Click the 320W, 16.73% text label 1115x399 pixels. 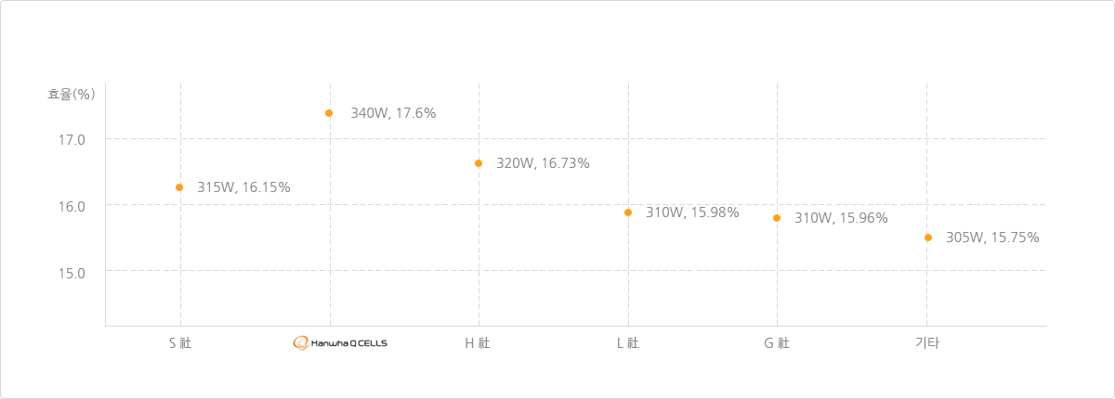[x=543, y=163]
